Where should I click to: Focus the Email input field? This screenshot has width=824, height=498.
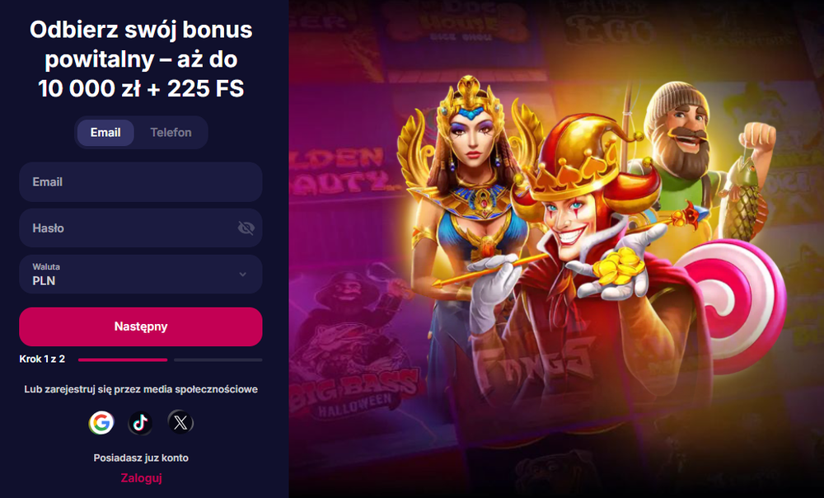[x=141, y=182]
